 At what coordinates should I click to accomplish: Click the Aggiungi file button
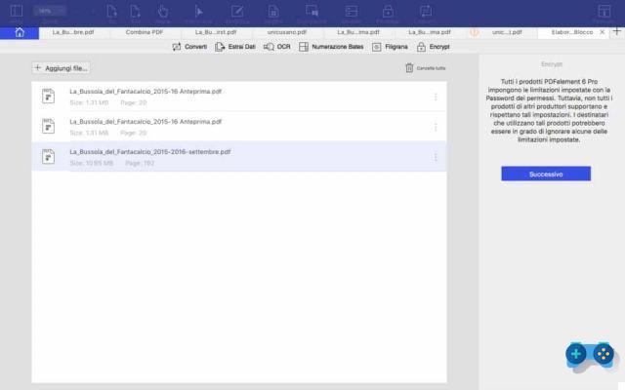click(61, 68)
